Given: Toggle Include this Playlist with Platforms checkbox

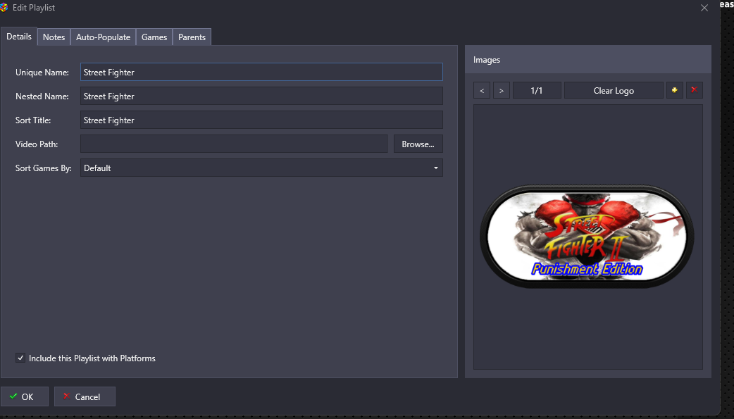Looking at the screenshot, I should 20,358.
